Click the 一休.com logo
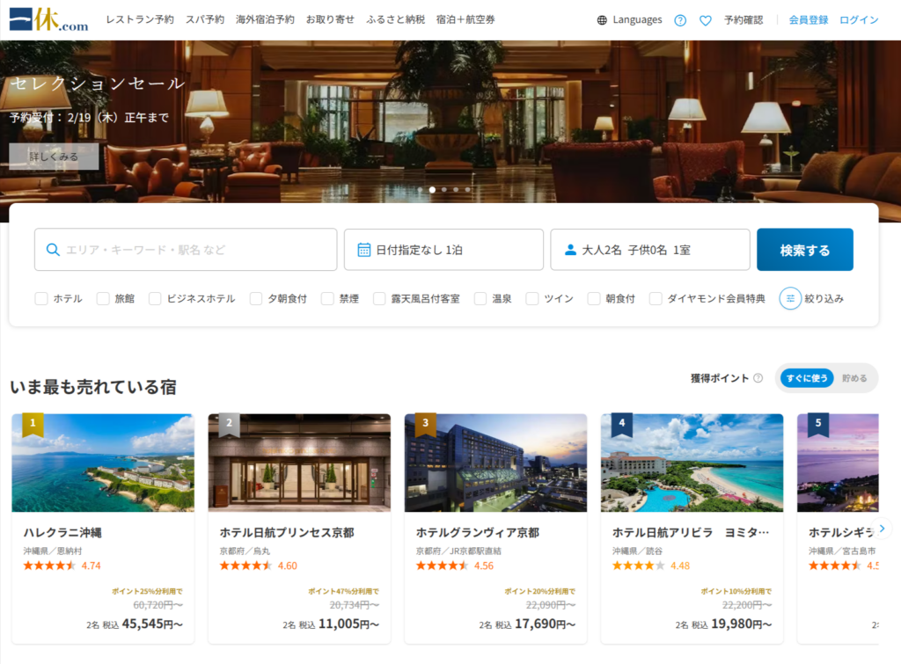 [49, 19]
